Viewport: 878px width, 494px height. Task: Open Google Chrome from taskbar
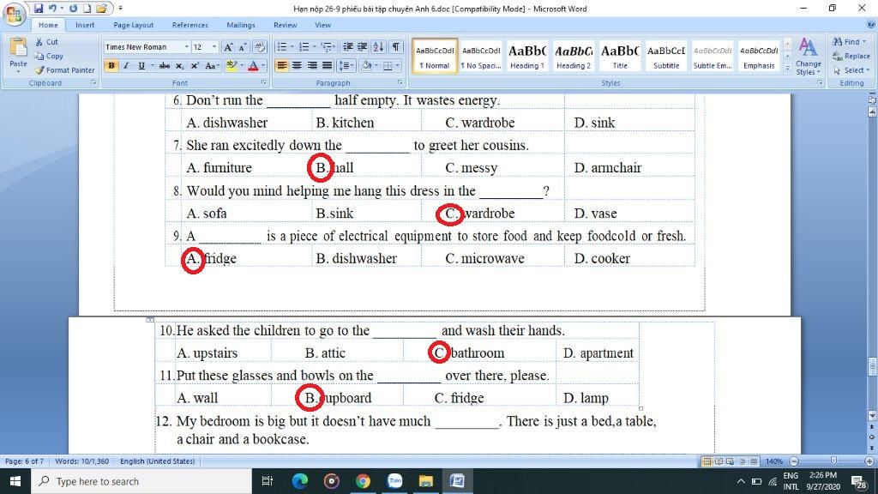[x=363, y=481]
